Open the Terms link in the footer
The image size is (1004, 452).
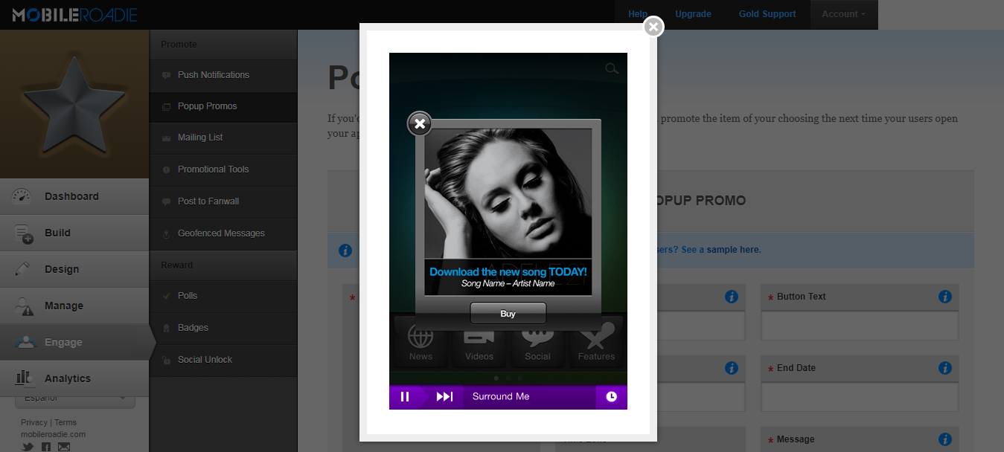click(65, 422)
